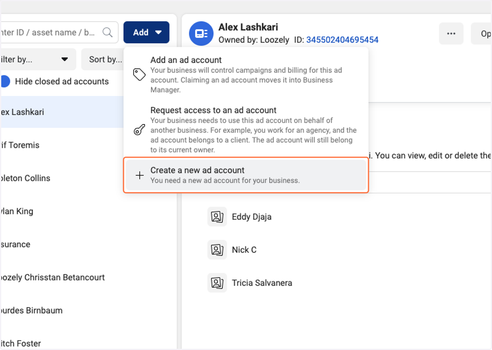
Task: Open the Add dropdown button
Action: [146, 32]
